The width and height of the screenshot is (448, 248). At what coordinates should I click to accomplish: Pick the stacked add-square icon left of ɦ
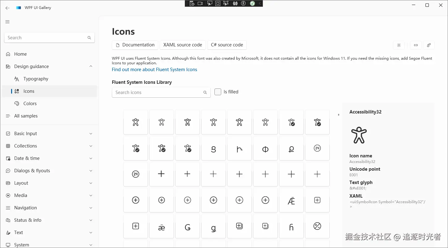pyautogui.click(x=265, y=226)
